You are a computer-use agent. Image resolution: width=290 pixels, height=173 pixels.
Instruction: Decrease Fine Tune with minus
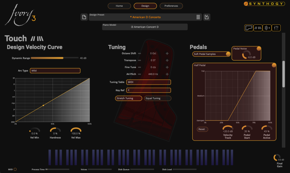click(139, 67)
